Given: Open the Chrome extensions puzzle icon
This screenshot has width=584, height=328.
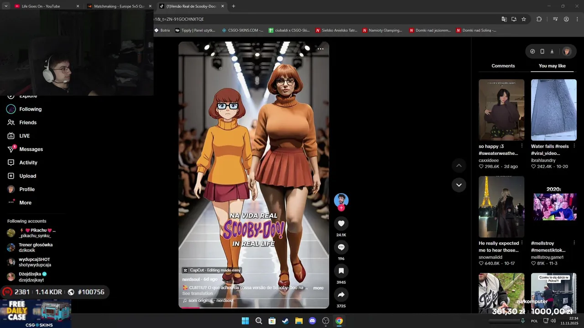Looking at the screenshot, I should pyautogui.click(x=539, y=19).
